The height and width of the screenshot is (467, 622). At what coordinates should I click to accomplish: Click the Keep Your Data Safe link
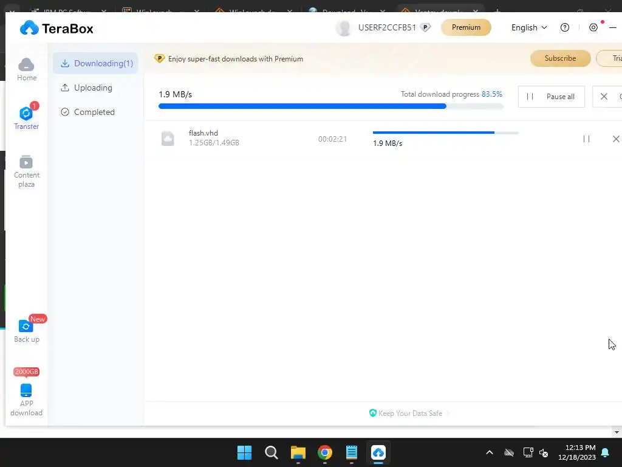tap(410, 413)
